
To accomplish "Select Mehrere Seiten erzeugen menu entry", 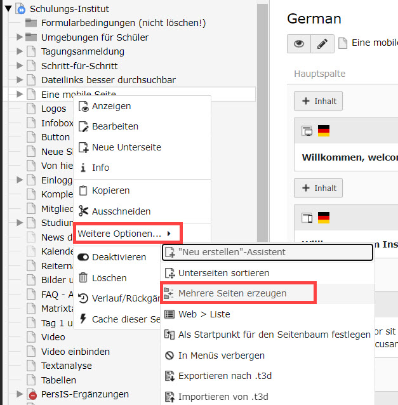I will pyautogui.click(x=232, y=293).
